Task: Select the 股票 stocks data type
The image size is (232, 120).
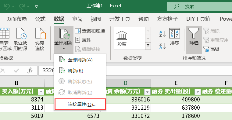Action: tap(122, 39)
